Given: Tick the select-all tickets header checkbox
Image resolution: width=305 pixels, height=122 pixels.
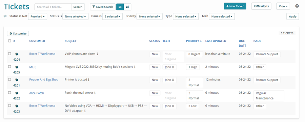Looking at the screenshot, I should [9, 41].
